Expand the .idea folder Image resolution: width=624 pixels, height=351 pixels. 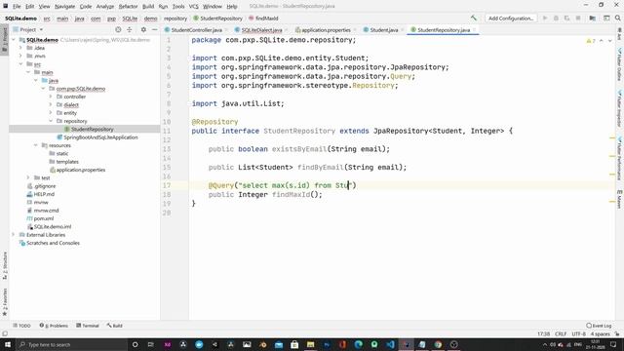[21, 48]
